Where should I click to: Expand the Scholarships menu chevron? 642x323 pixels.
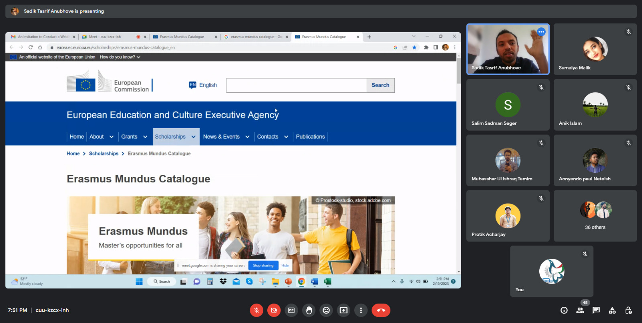pos(193,137)
